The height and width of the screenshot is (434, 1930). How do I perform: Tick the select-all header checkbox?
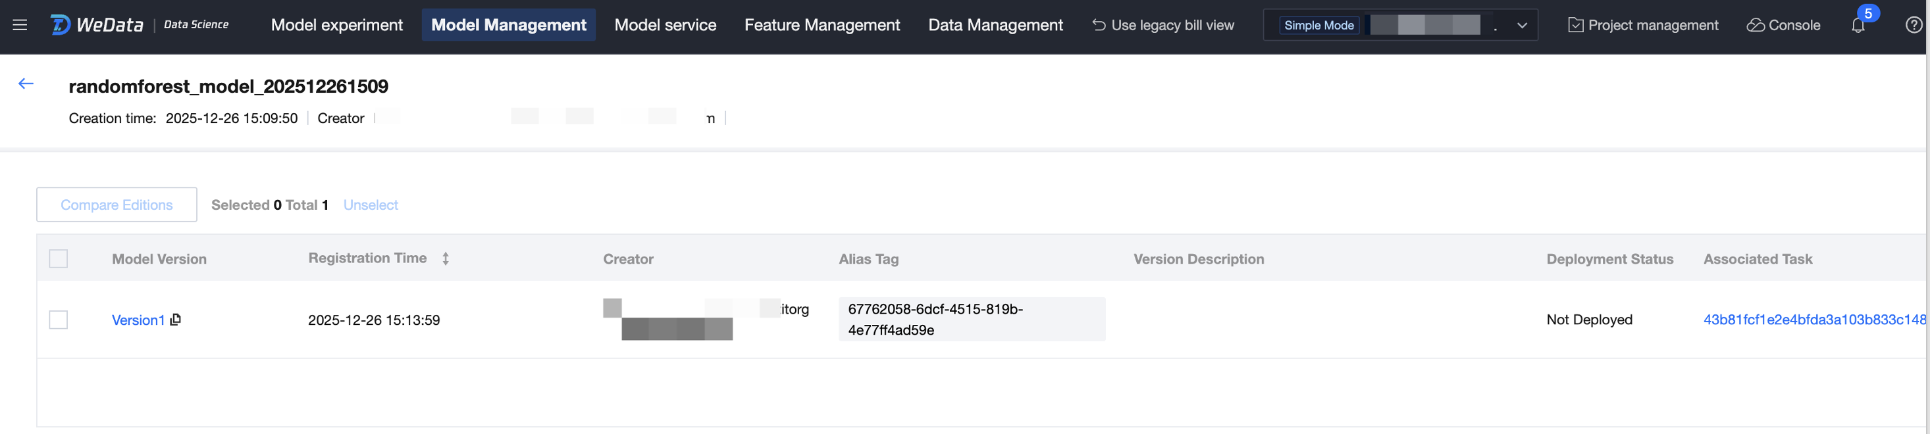click(59, 259)
